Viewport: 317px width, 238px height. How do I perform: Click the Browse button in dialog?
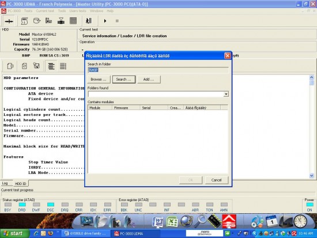click(99, 80)
